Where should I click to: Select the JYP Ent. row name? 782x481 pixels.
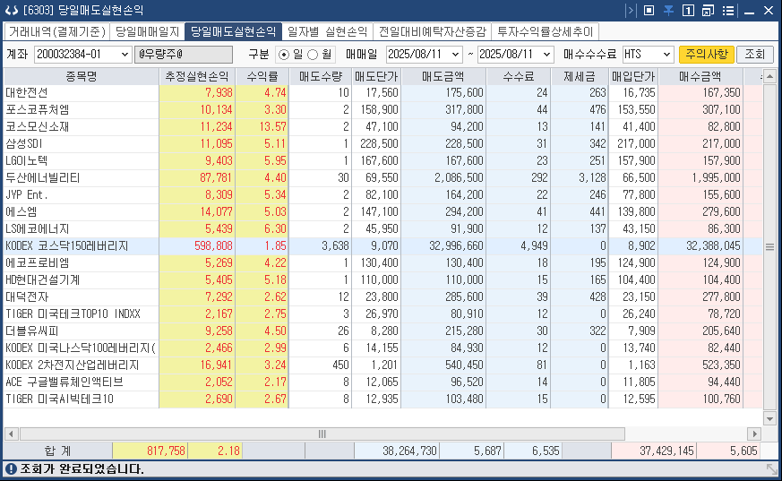(x=27, y=195)
